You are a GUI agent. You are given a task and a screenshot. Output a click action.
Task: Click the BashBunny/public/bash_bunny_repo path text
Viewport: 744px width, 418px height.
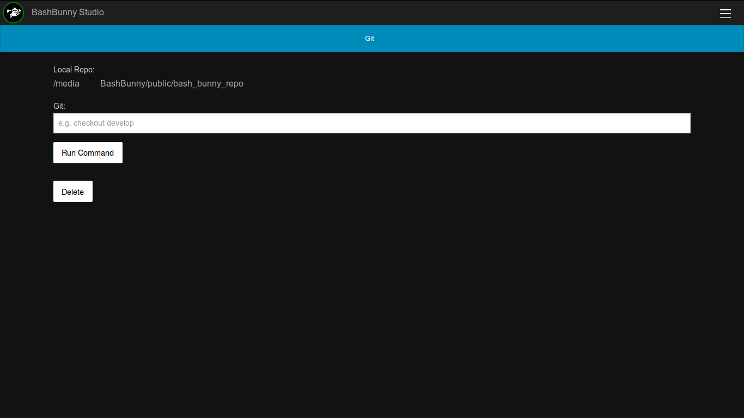[x=172, y=84]
